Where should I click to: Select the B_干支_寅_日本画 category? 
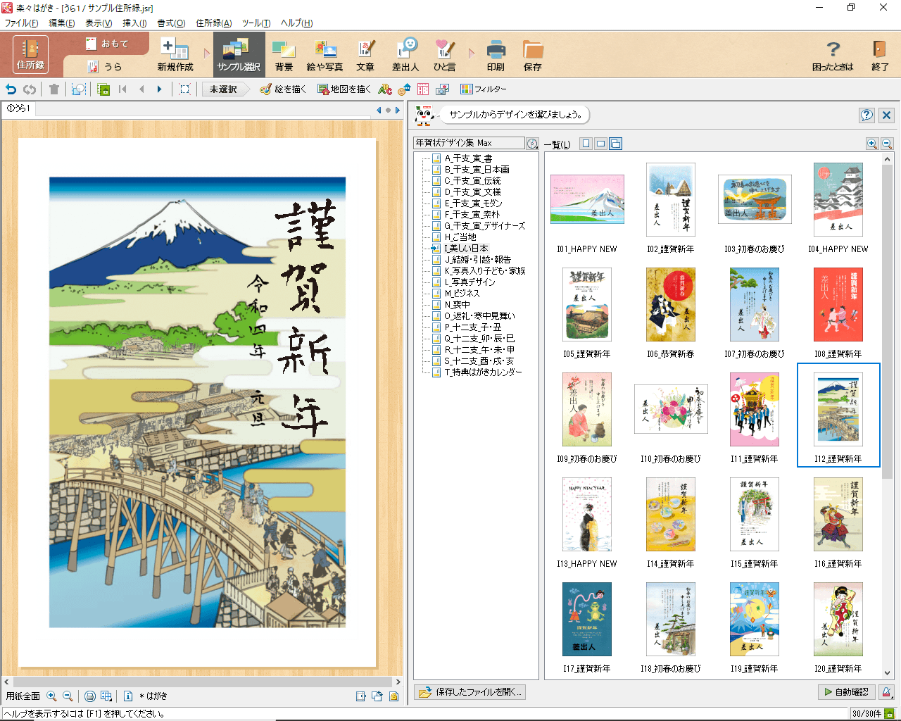(477, 170)
